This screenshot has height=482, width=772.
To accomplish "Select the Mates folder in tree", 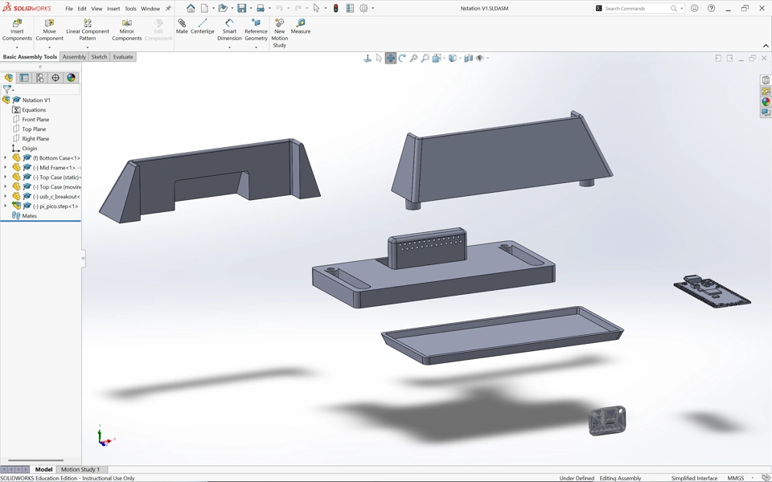I will point(29,216).
